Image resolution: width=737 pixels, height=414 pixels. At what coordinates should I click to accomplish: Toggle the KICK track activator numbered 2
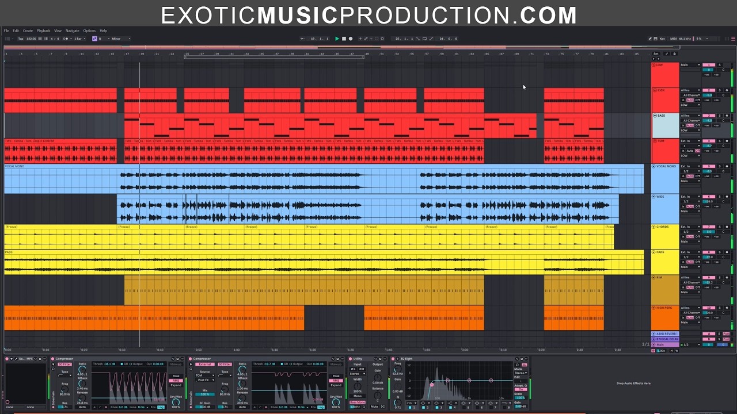coord(709,90)
